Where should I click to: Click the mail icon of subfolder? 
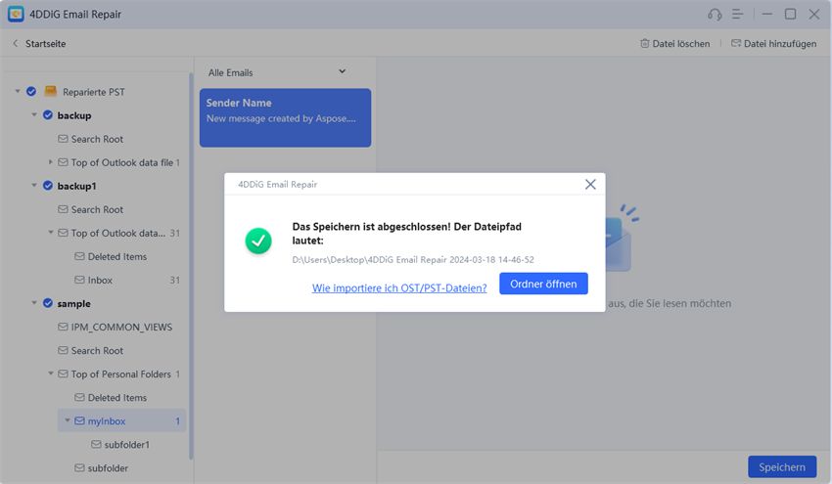coord(79,468)
